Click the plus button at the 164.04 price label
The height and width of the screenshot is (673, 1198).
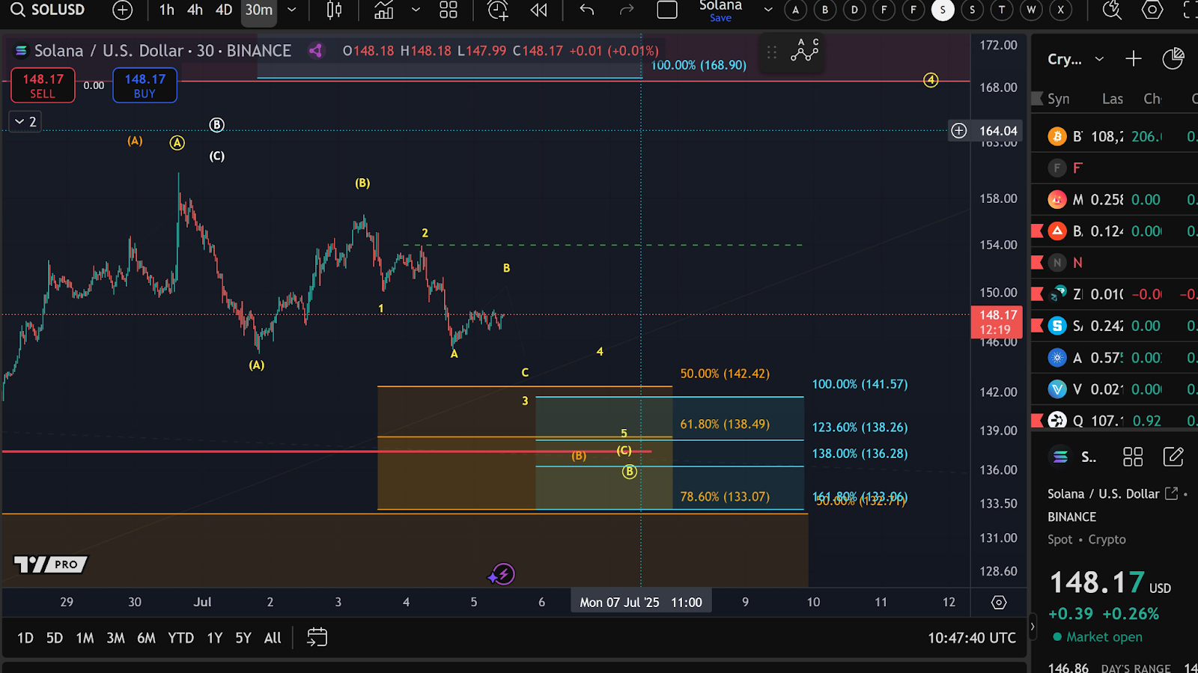pos(959,131)
